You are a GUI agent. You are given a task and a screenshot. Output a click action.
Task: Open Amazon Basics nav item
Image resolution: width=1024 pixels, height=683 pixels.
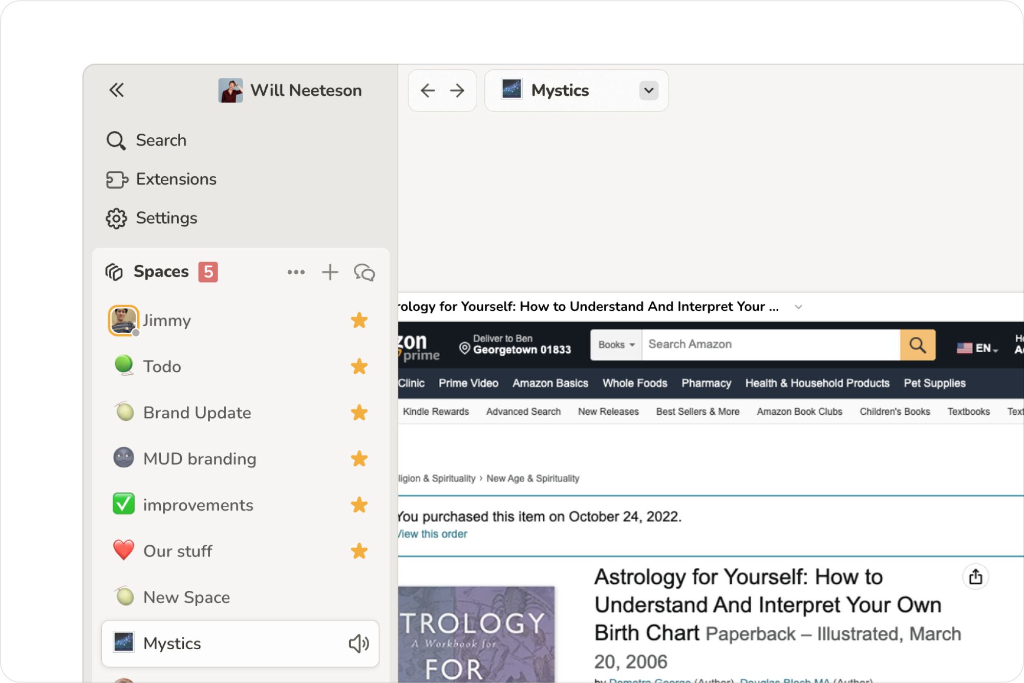coord(550,383)
